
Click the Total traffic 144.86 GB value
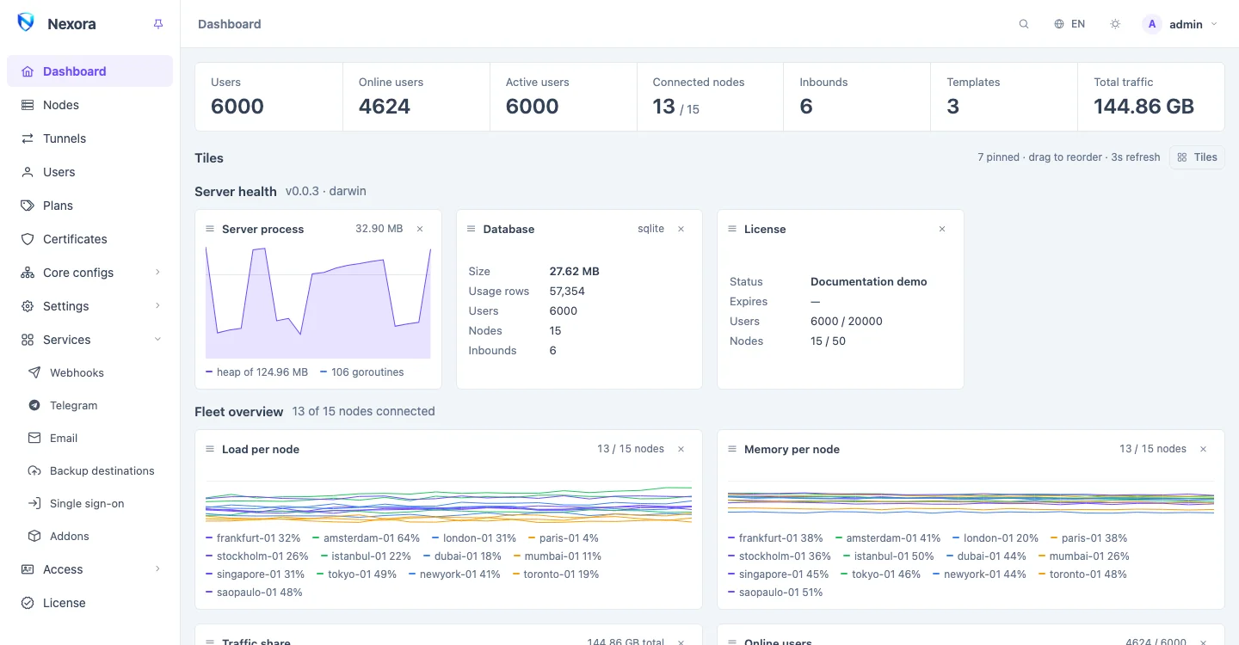click(1144, 107)
